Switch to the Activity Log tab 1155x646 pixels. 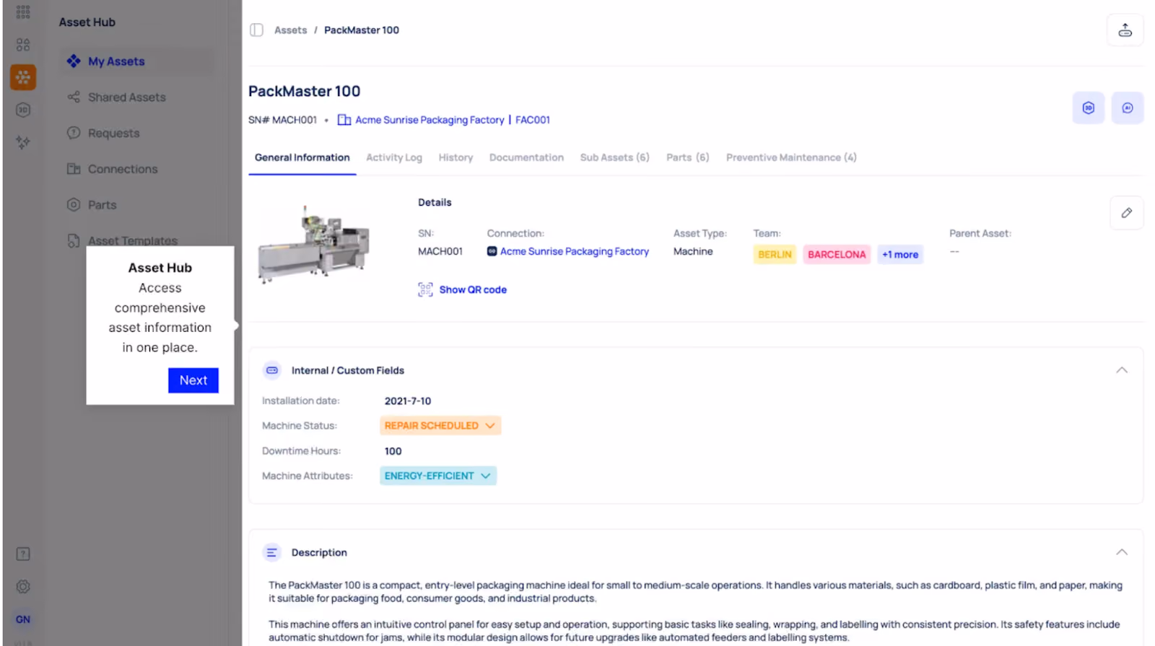[x=393, y=157]
